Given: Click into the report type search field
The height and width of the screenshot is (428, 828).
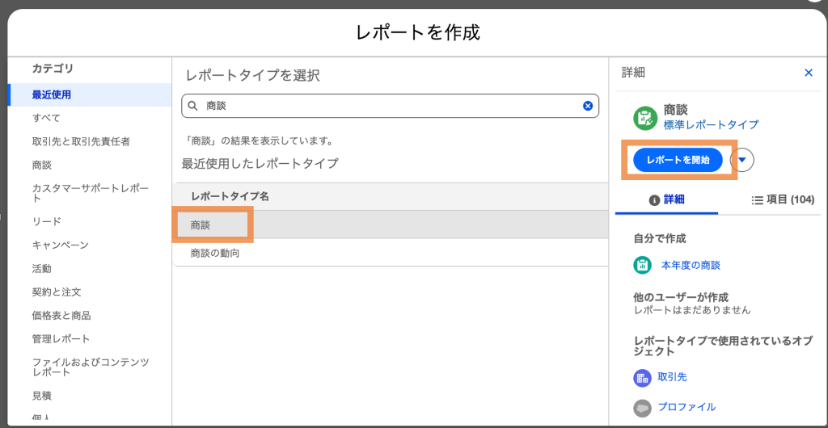Looking at the screenshot, I should (x=391, y=106).
